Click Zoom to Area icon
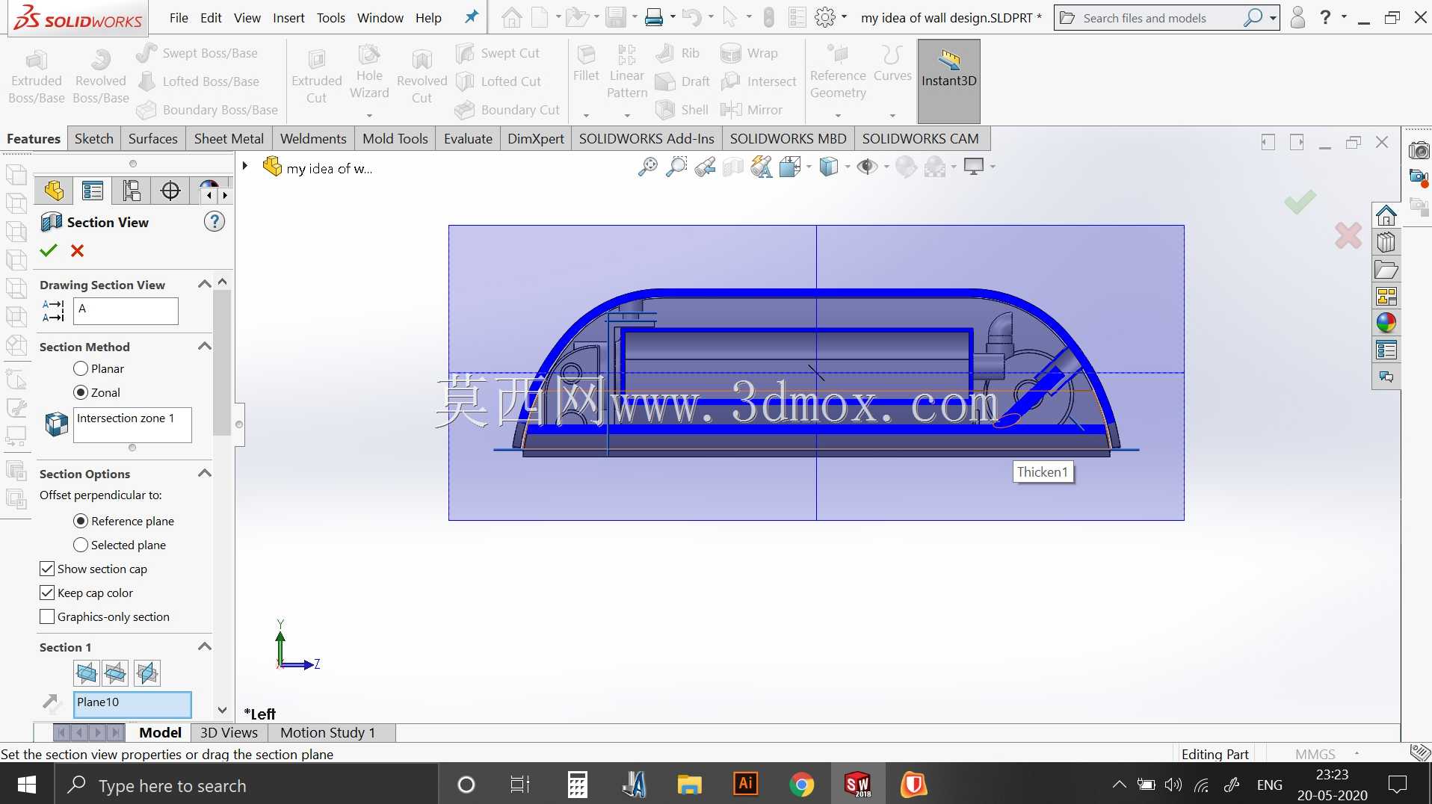Viewport: 1432px width, 804px height. 676,167
